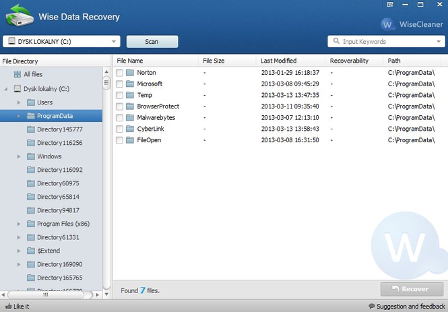
Task: Check the Microsoft folder checkbox
Action: 119,84
